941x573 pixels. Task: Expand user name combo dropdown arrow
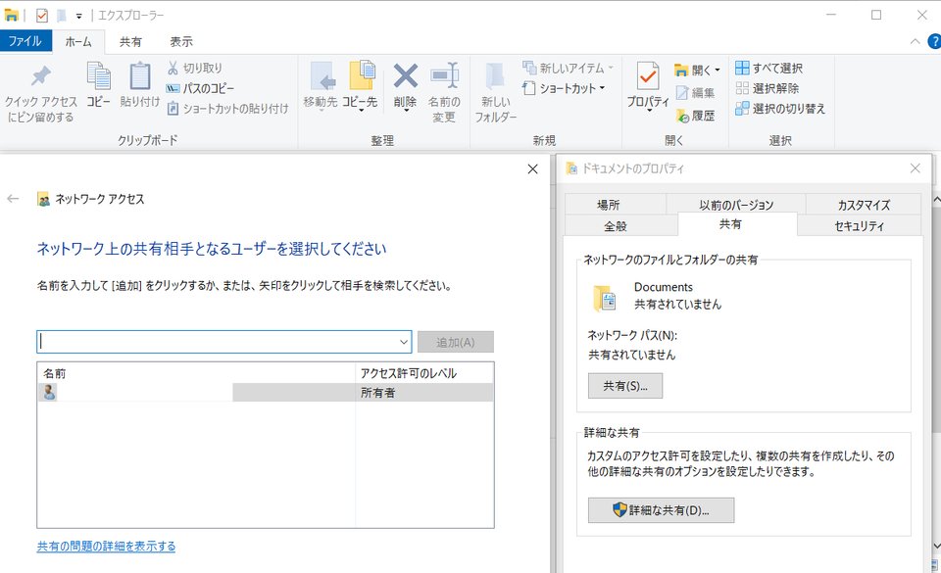404,342
